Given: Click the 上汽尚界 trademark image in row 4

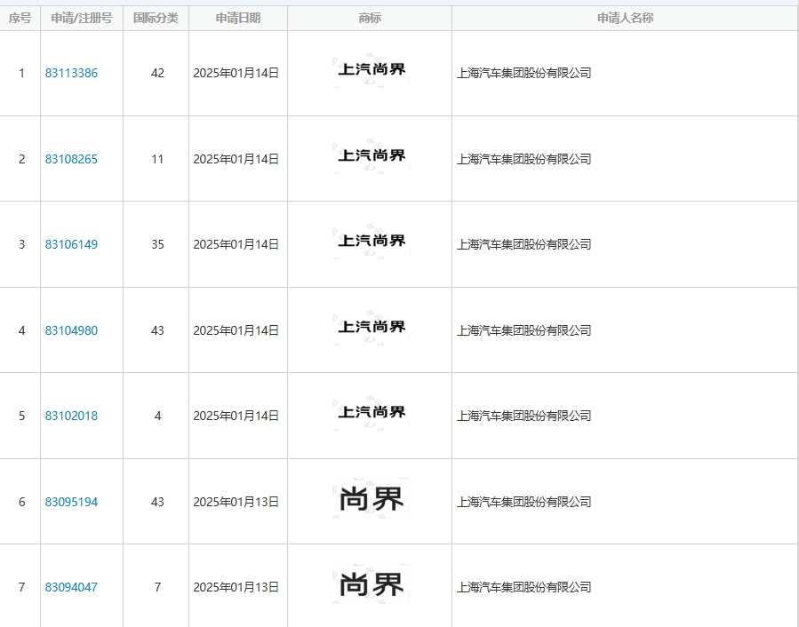Looking at the screenshot, I should tap(371, 327).
